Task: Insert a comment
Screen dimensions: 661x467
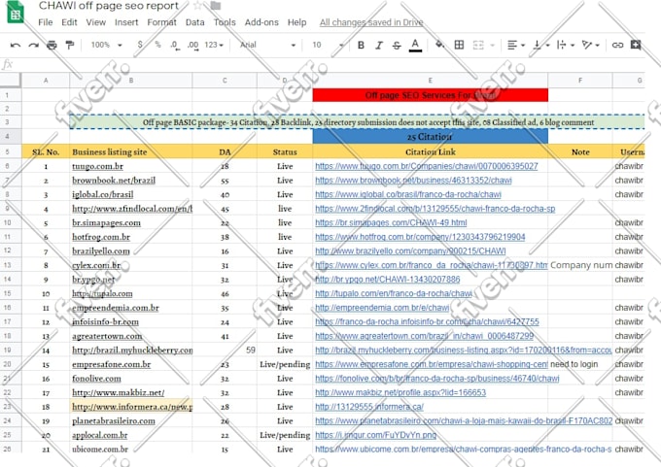Action: [636, 45]
